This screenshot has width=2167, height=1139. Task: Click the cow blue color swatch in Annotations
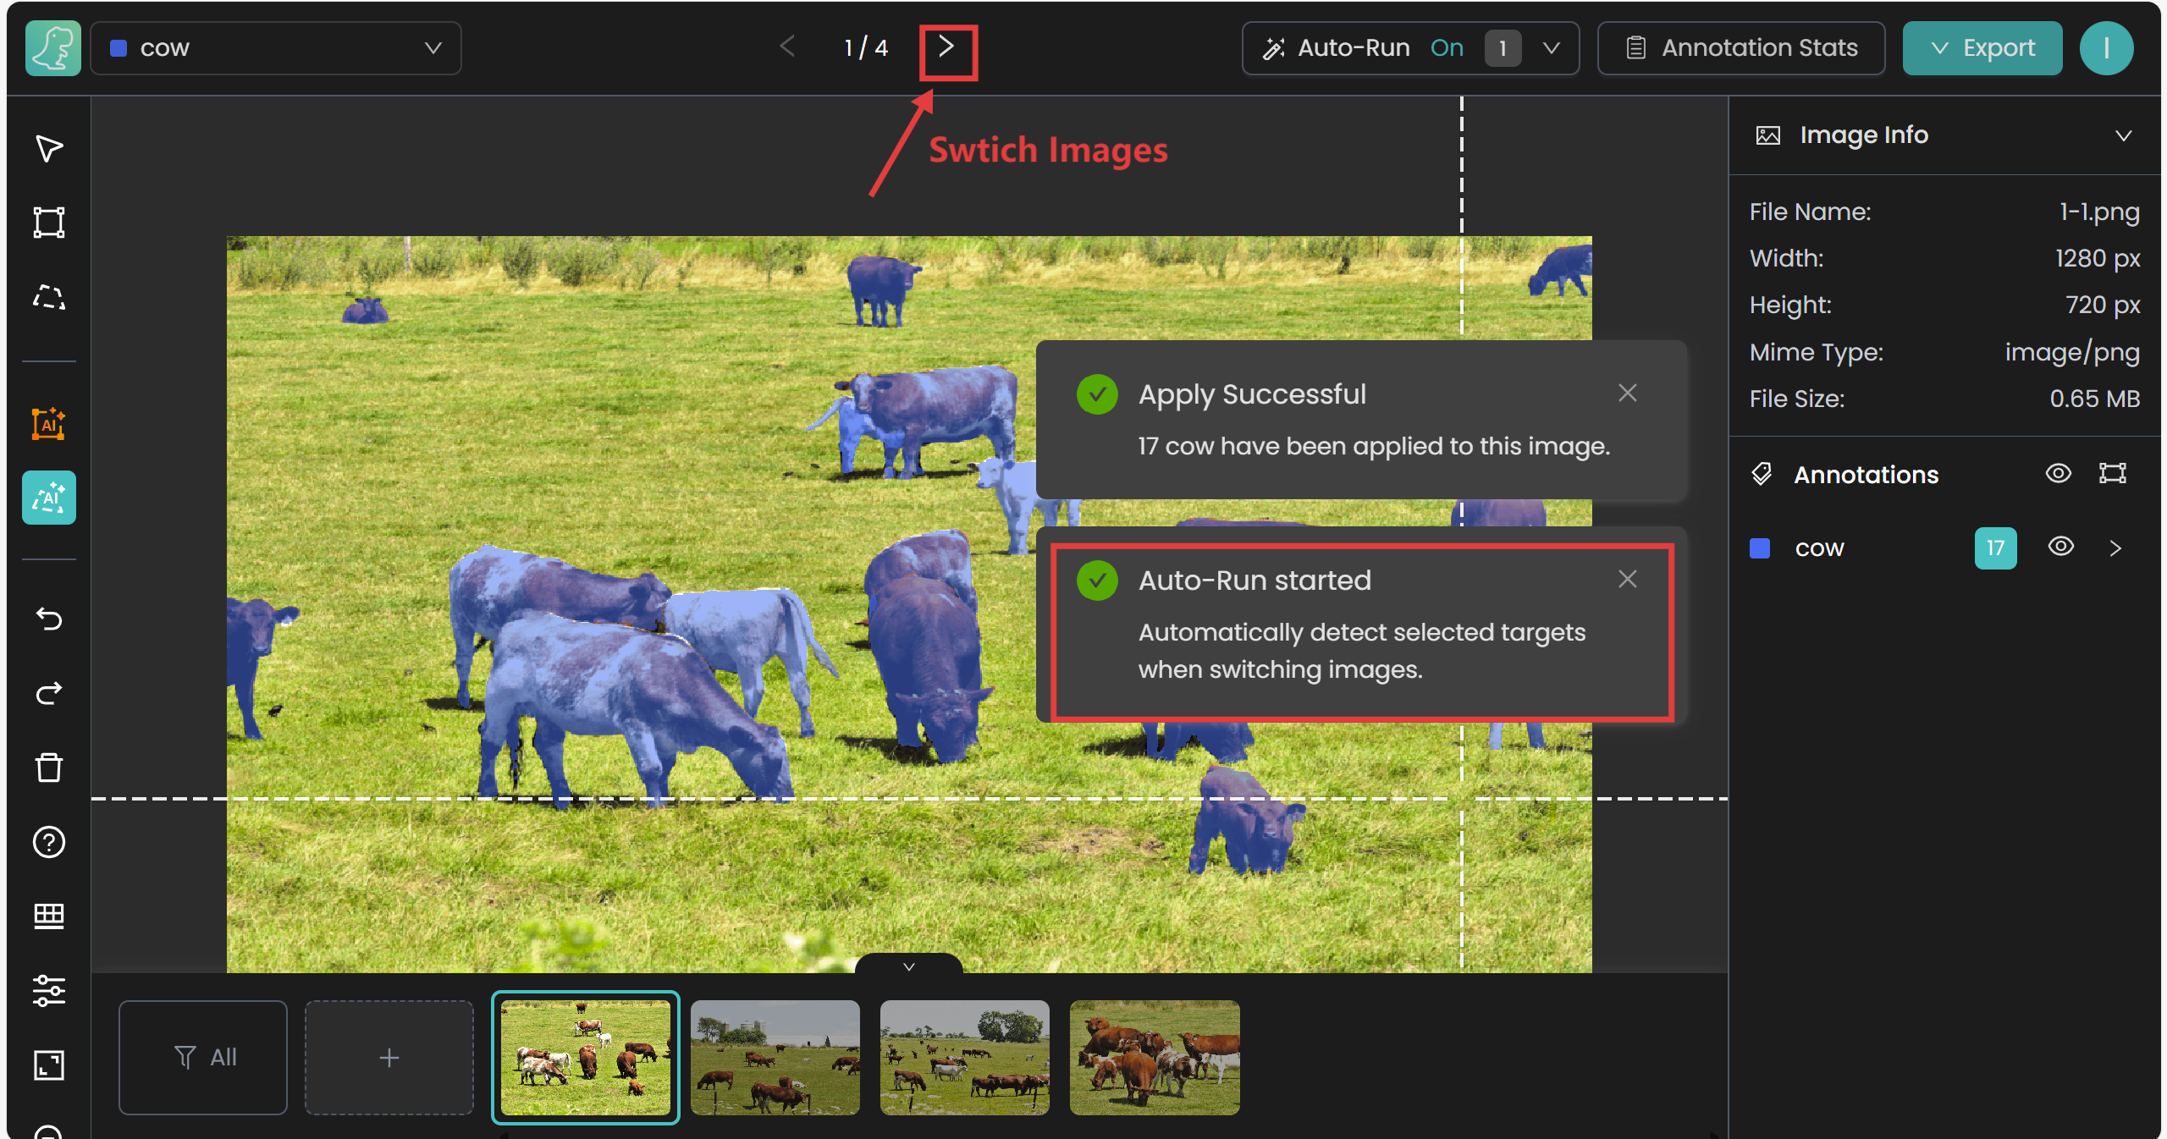click(1760, 548)
